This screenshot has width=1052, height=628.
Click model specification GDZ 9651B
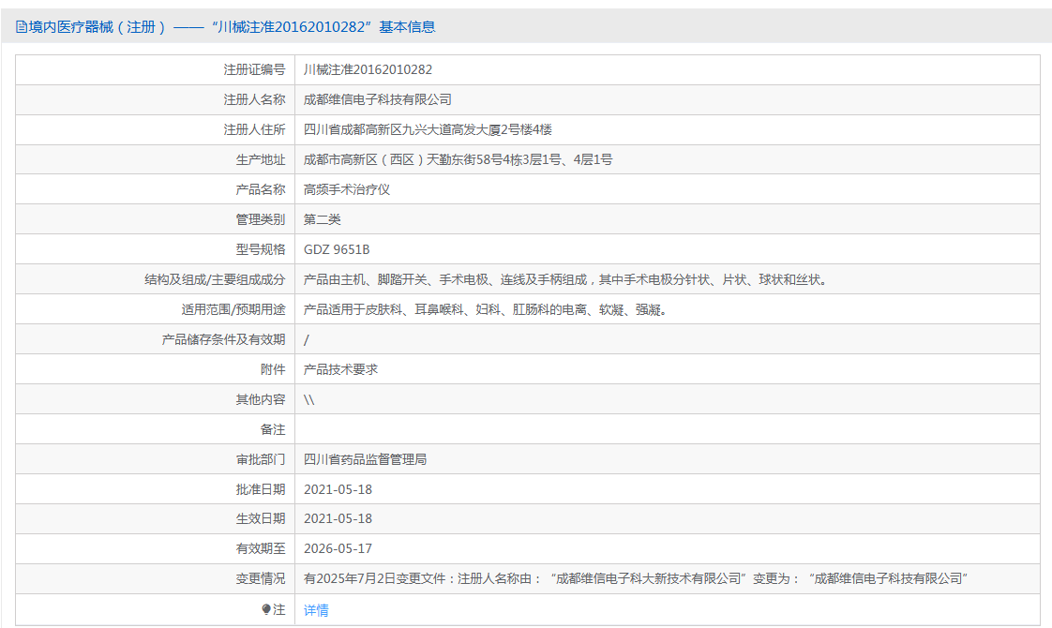click(x=336, y=249)
